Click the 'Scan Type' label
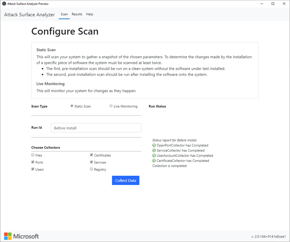Viewport: 290px width, 242px height. pos(39,106)
